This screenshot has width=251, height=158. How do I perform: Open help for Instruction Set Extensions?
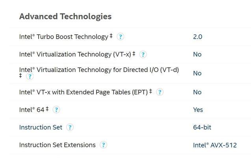point(103,145)
